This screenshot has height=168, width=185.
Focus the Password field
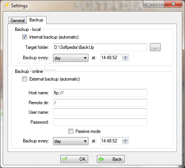(100, 122)
